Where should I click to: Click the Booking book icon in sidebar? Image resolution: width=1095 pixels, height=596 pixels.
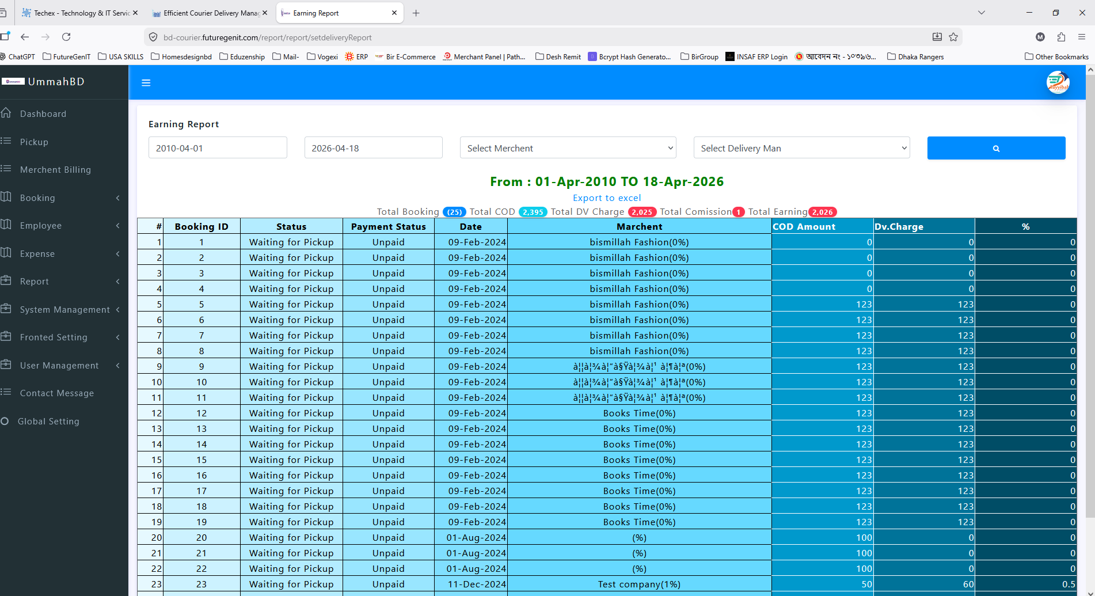point(6,197)
